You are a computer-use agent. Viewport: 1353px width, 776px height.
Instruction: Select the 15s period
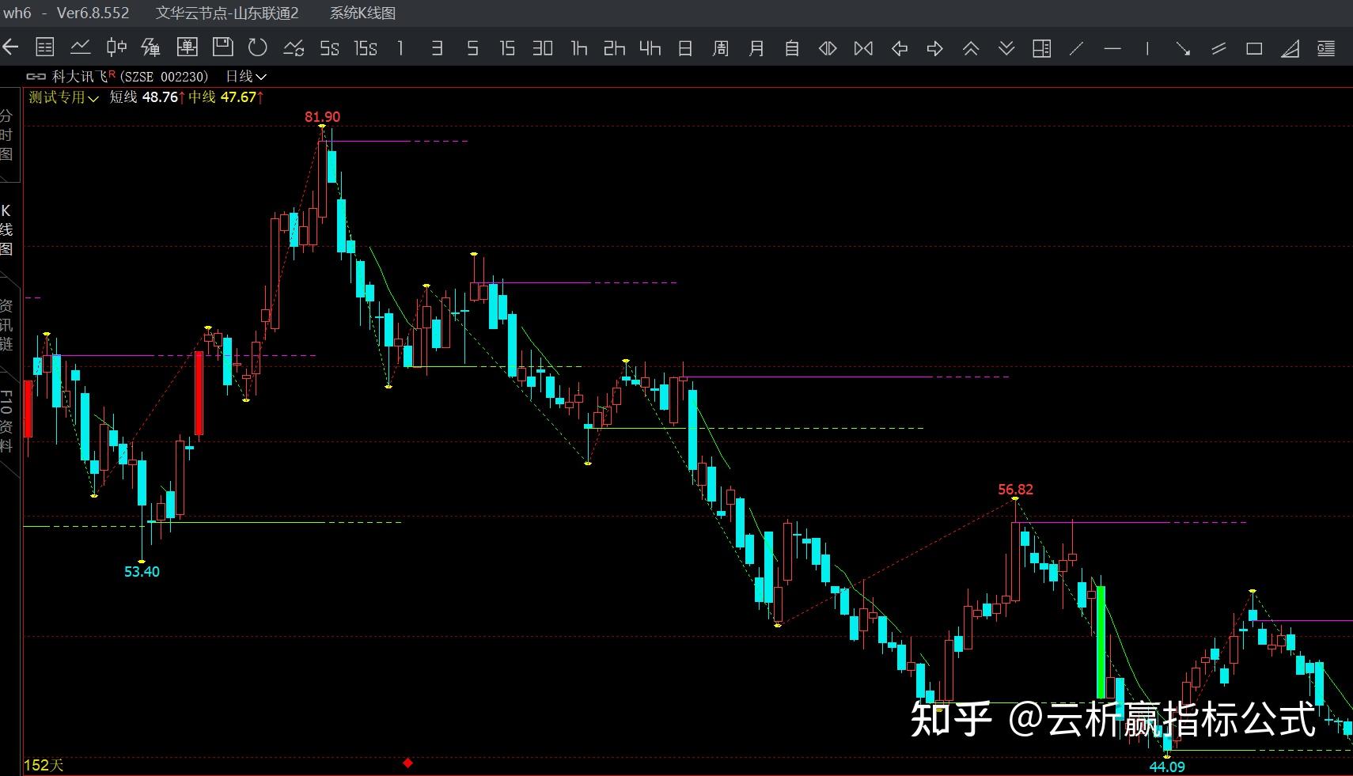pos(366,48)
